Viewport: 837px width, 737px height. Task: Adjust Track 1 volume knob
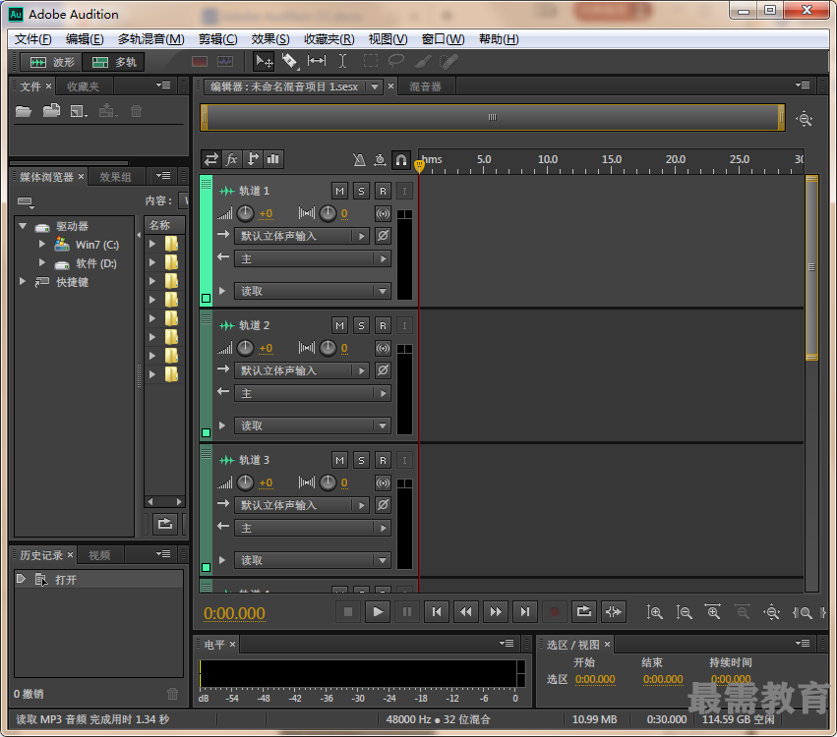(x=245, y=213)
